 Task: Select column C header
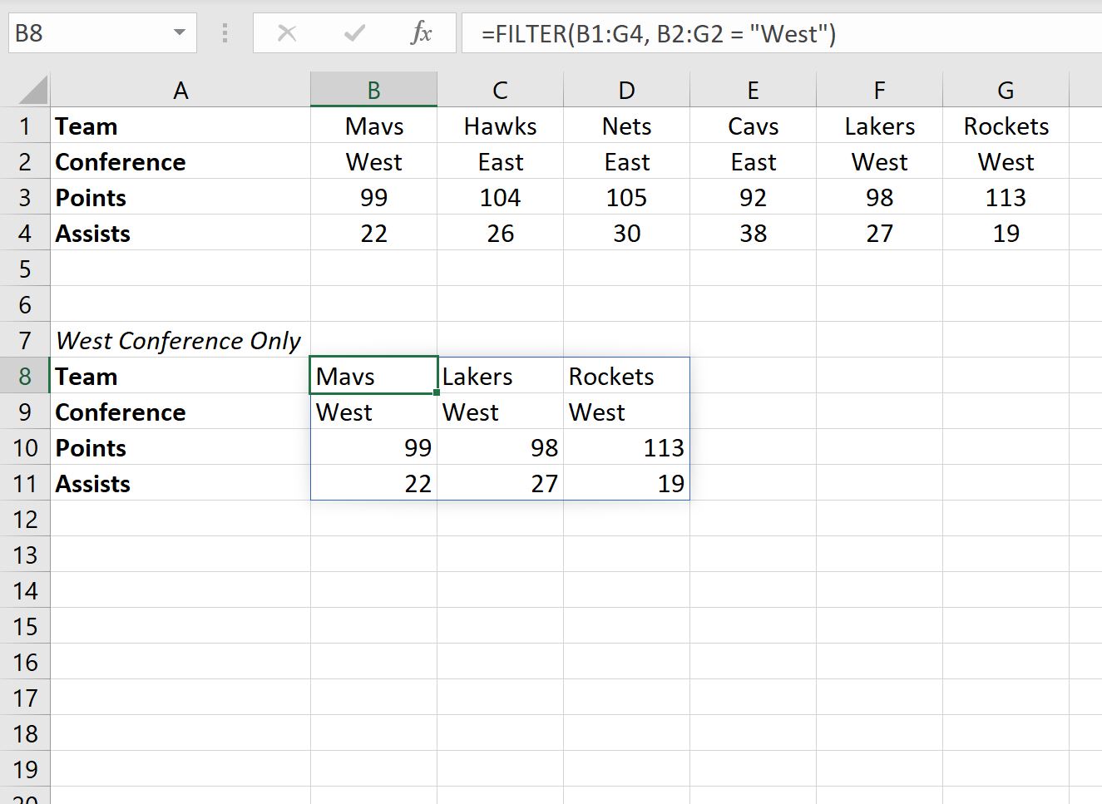501,90
